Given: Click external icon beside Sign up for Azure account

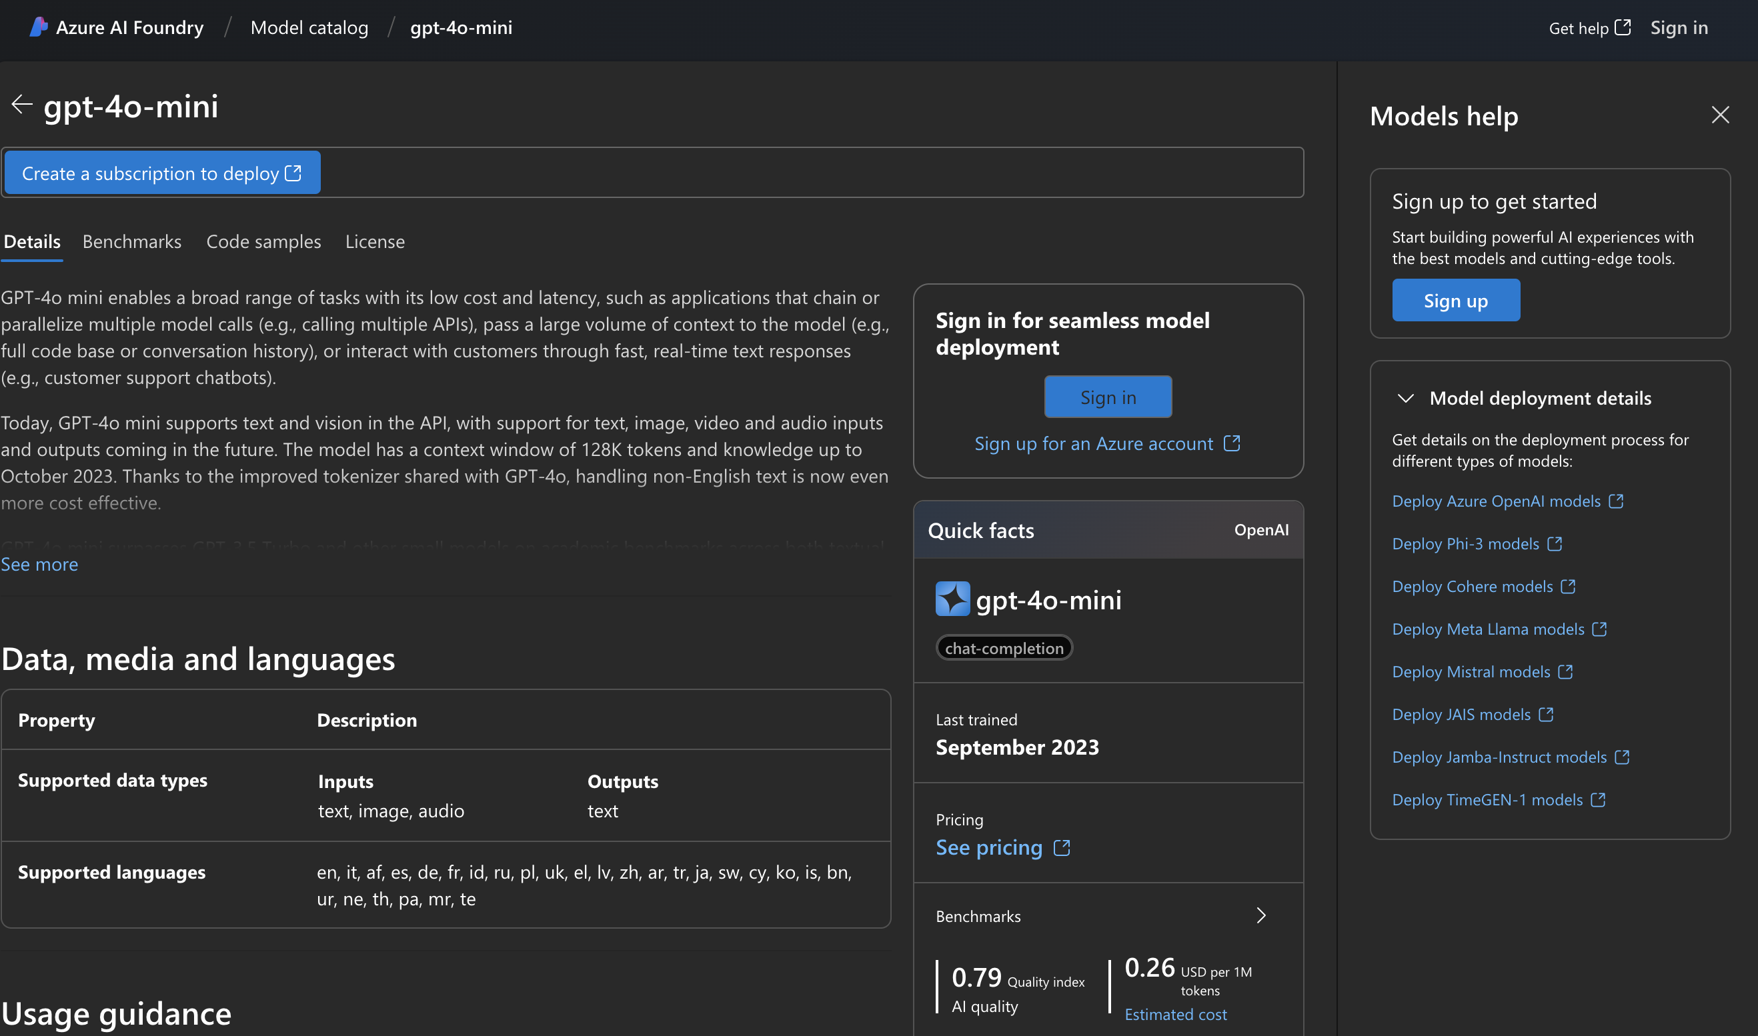Looking at the screenshot, I should pyautogui.click(x=1232, y=443).
